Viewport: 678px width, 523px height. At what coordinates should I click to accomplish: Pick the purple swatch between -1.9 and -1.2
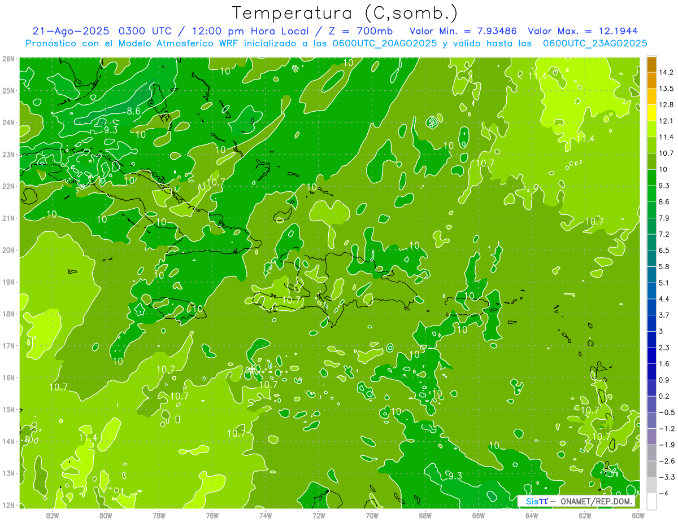tap(651, 436)
